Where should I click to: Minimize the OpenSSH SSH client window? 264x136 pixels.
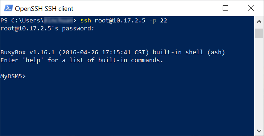point(200,8)
